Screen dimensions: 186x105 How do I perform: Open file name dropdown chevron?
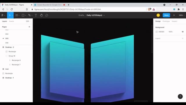(104, 15)
